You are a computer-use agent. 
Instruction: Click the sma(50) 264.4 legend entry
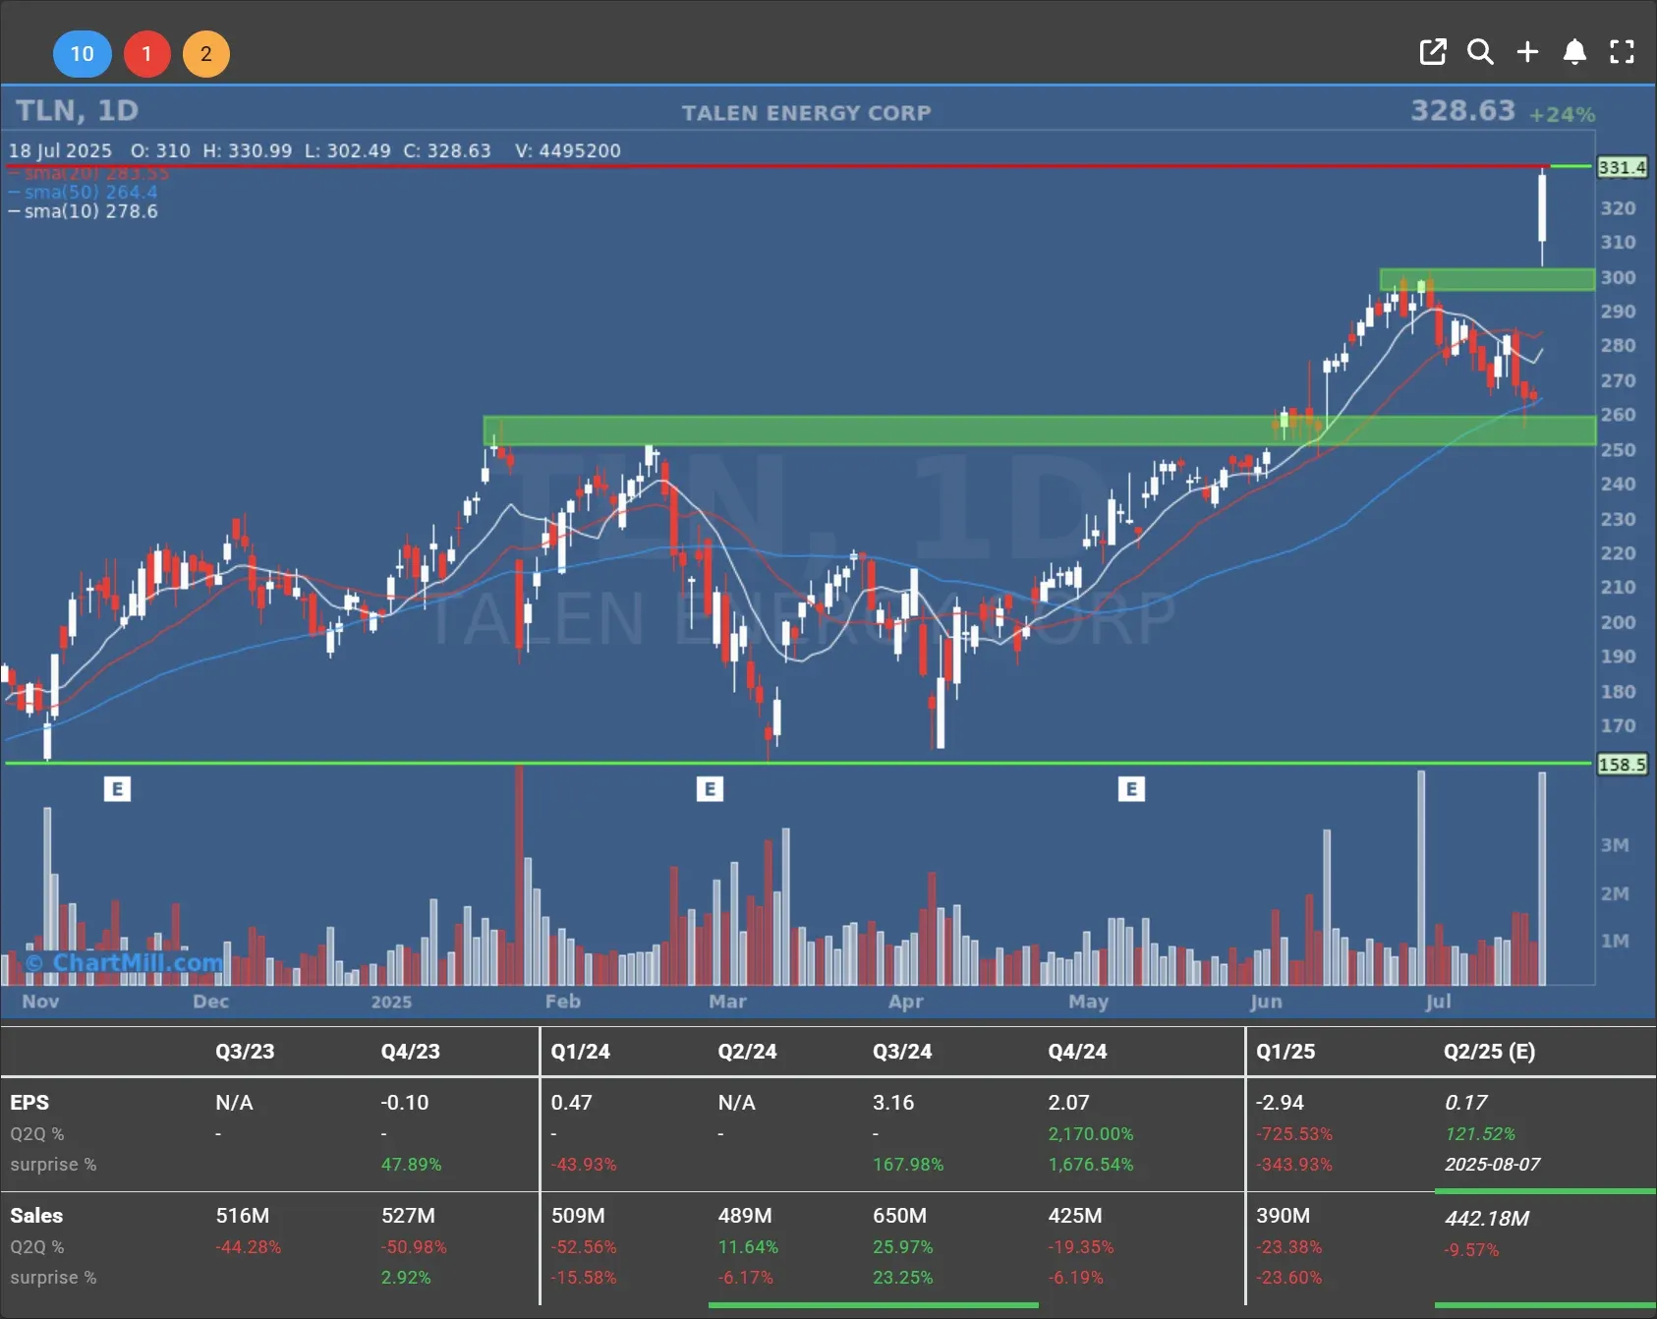(x=84, y=193)
